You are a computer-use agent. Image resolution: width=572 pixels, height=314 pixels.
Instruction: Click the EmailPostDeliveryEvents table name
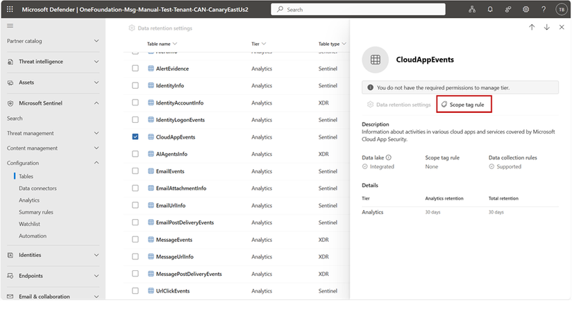(185, 223)
